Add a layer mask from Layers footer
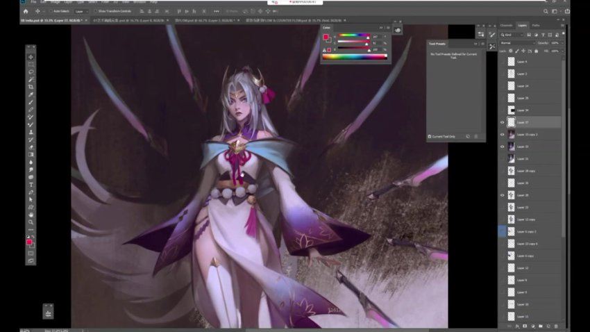The height and width of the screenshot is (332, 590). (525, 326)
